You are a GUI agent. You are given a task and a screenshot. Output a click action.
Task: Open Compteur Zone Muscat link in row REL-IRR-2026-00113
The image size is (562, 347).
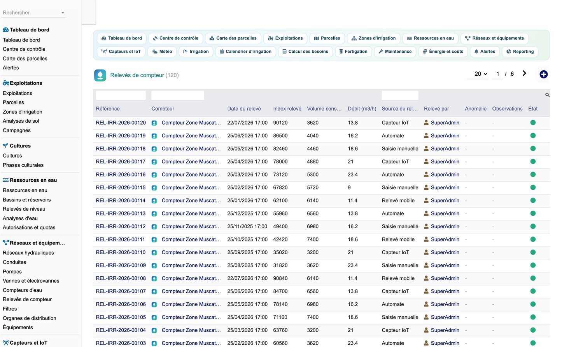pyautogui.click(x=191, y=213)
